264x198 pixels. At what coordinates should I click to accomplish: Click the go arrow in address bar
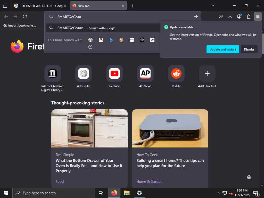pyautogui.click(x=196, y=16)
